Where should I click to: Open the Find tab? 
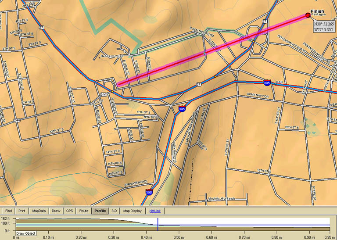point(9,211)
